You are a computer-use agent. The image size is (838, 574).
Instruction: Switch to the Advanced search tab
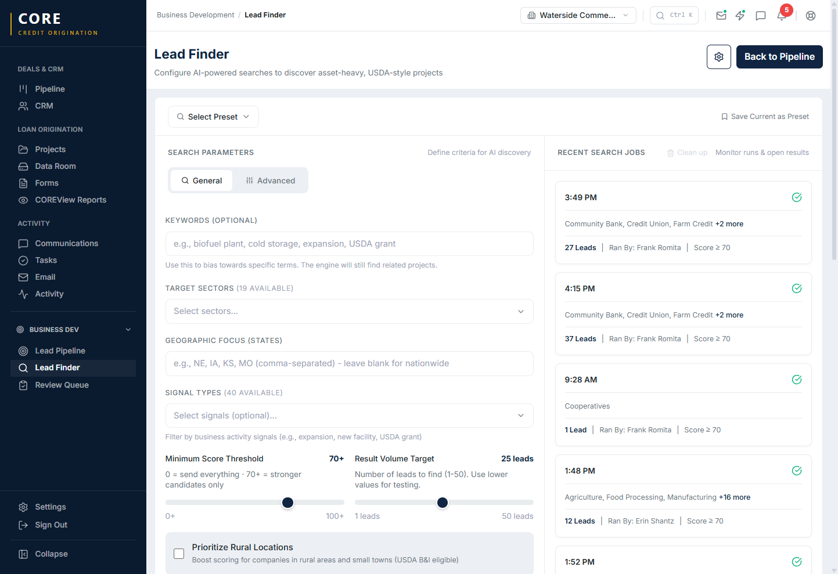(271, 180)
